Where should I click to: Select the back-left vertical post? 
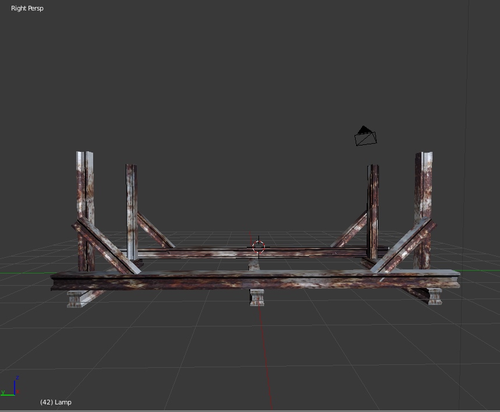[131, 198]
